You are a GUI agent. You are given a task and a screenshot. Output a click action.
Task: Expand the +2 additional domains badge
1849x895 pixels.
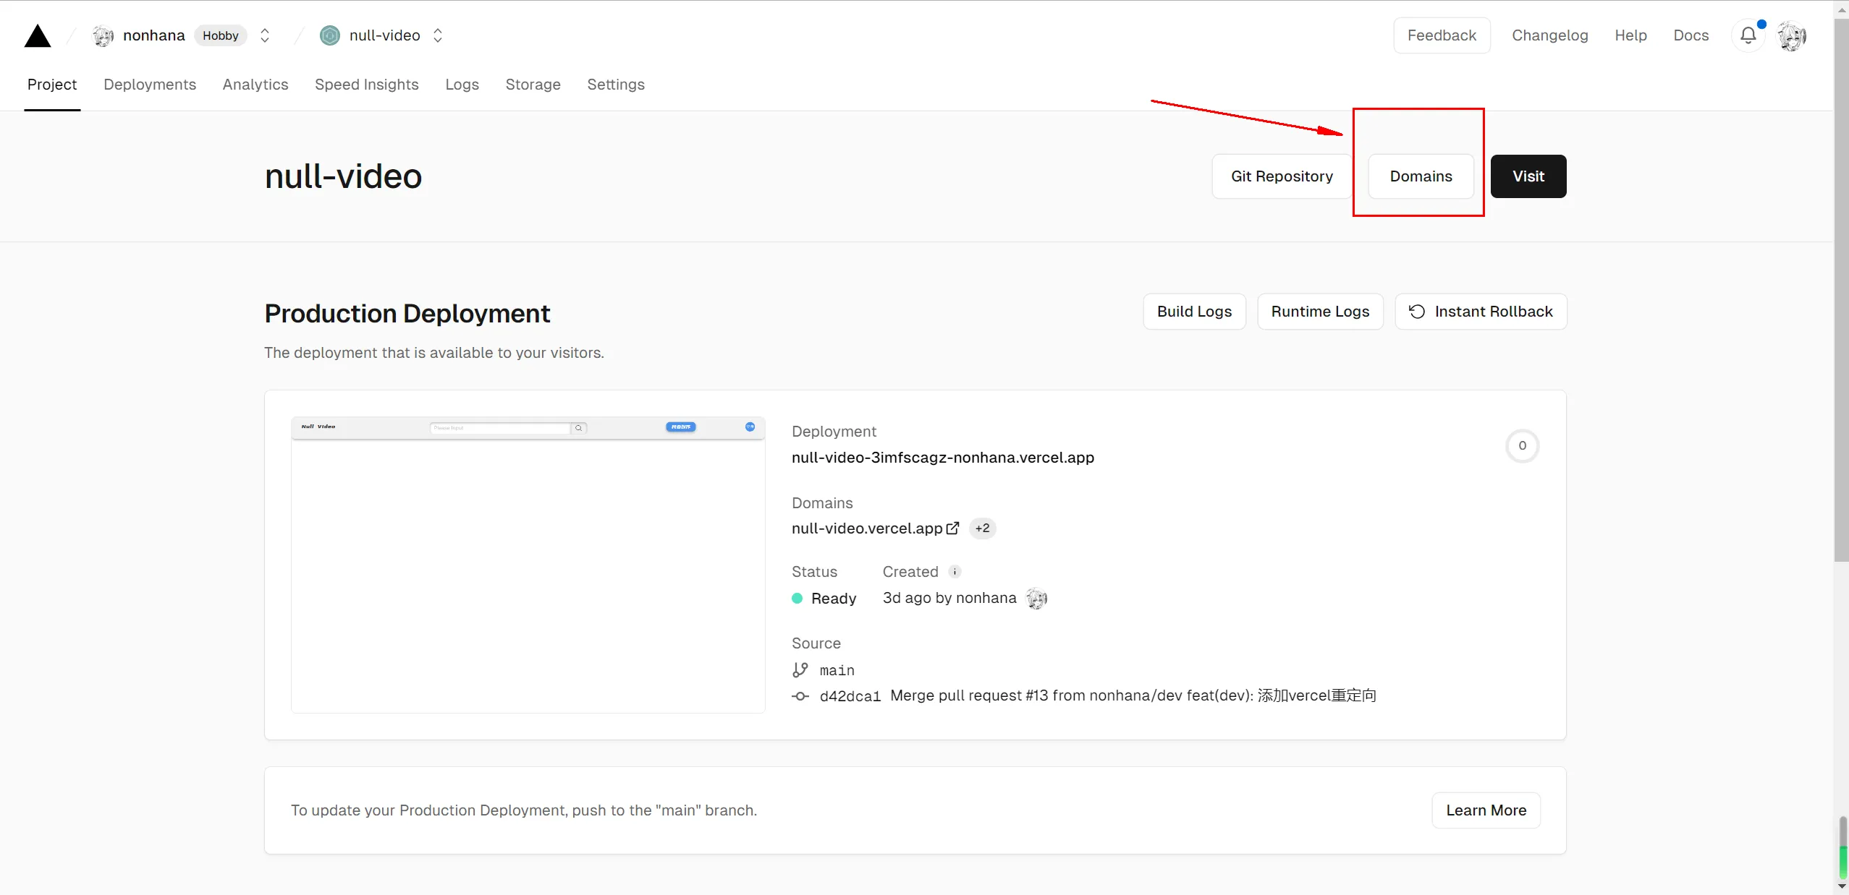tap(982, 528)
